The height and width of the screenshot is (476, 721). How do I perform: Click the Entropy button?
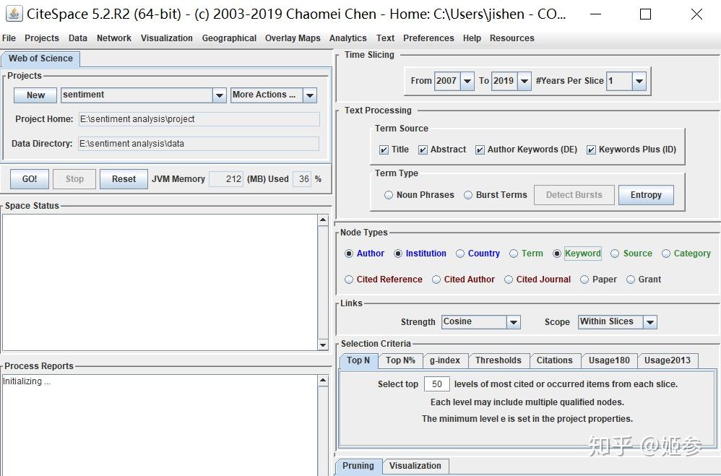point(646,195)
